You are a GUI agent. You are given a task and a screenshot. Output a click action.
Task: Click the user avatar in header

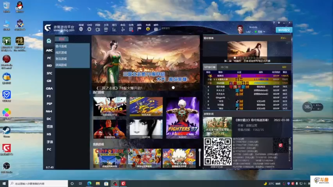click(x=240, y=29)
